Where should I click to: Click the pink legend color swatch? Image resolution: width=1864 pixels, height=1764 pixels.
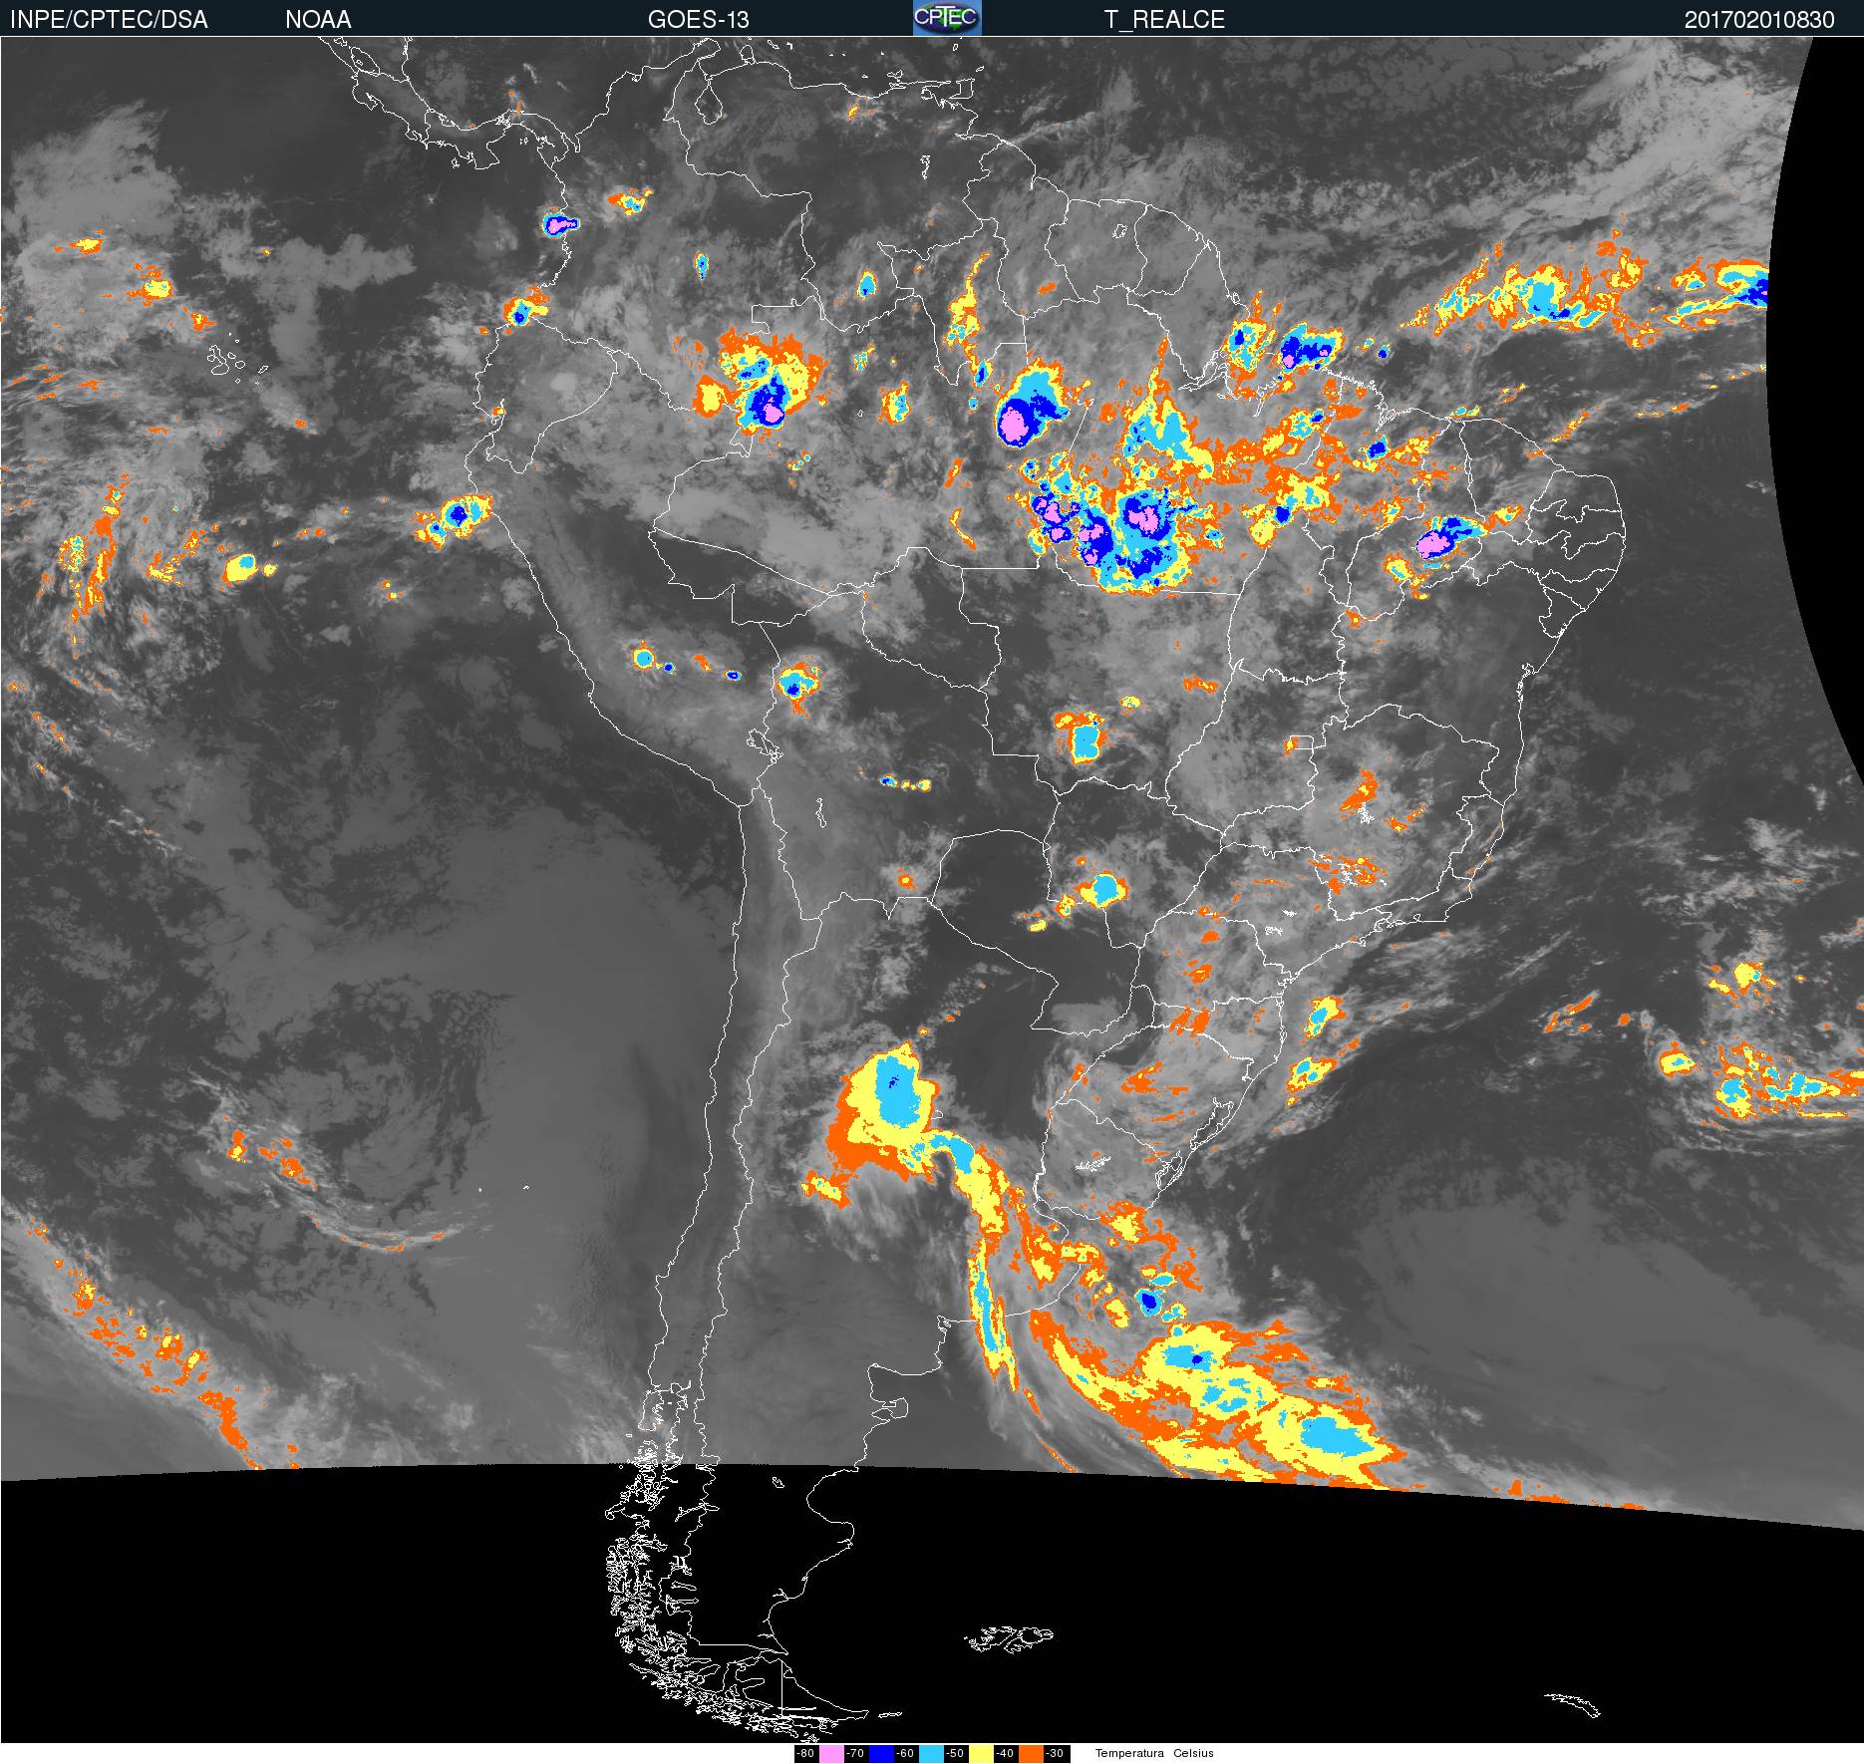(831, 1754)
